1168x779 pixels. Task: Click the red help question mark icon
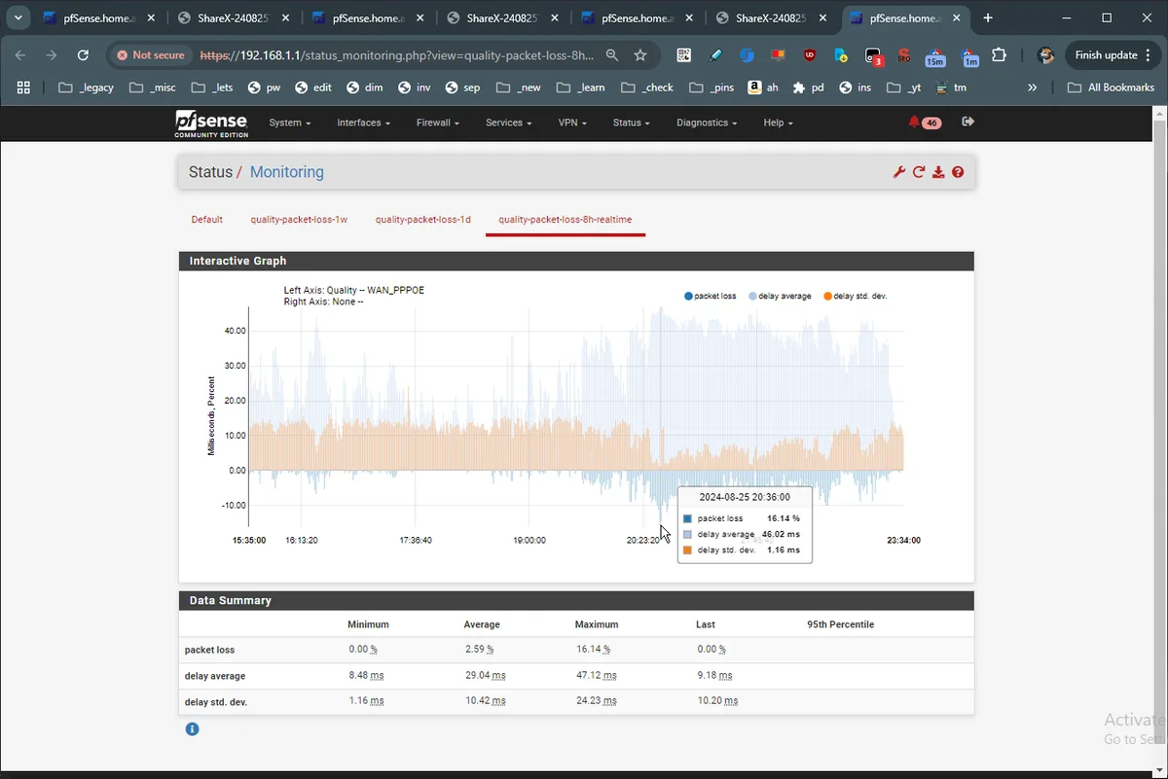click(958, 172)
